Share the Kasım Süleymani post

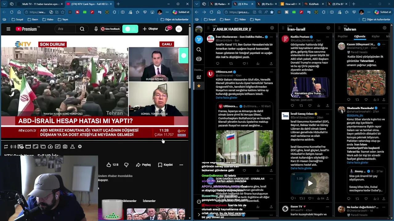[x=384, y=99]
